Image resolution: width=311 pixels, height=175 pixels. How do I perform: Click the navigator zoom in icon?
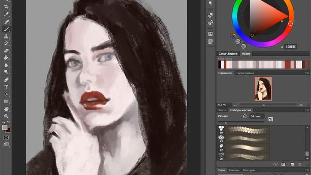click(x=301, y=105)
